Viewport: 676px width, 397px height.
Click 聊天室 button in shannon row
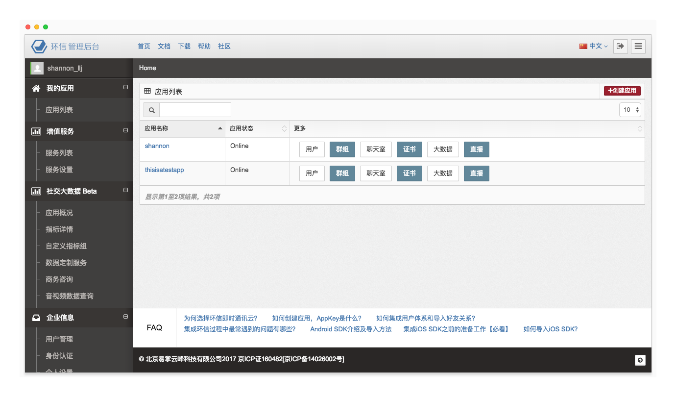point(376,149)
